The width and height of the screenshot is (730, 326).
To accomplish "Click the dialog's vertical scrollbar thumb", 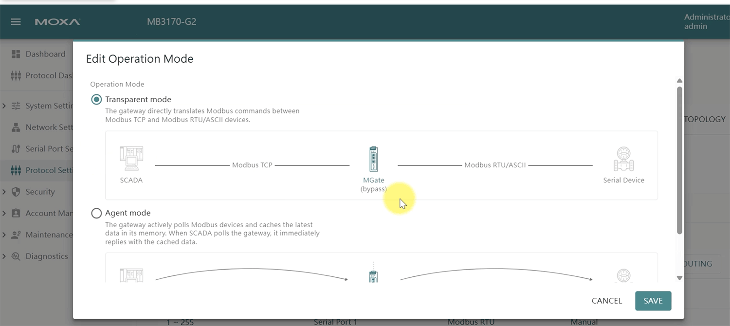I will point(679,161).
